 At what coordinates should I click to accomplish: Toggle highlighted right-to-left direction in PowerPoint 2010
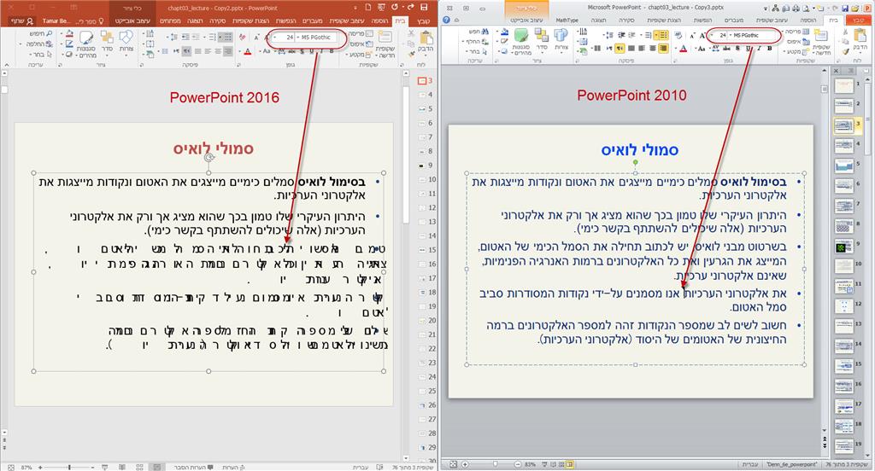(620, 49)
